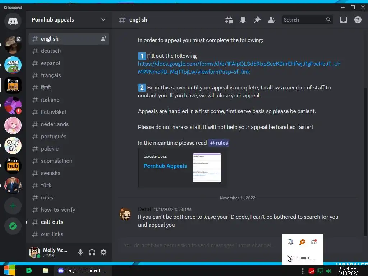Click the Discord taskbar window button
Image resolution: width=368 pixels, height=276 pixels.
tap(83, 271)
